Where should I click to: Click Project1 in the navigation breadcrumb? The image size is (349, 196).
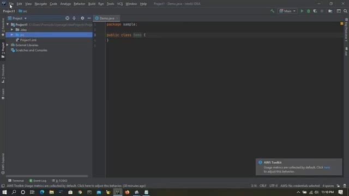(x=9, y=11)
